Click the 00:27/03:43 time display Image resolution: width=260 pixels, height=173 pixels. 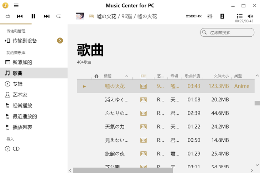244,21
